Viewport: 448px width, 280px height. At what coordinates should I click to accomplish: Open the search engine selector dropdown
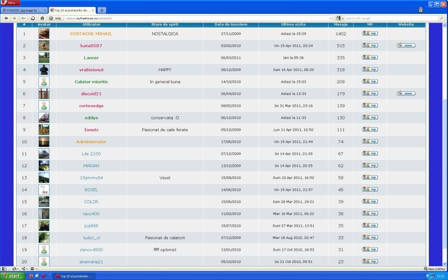click(339, 18)
